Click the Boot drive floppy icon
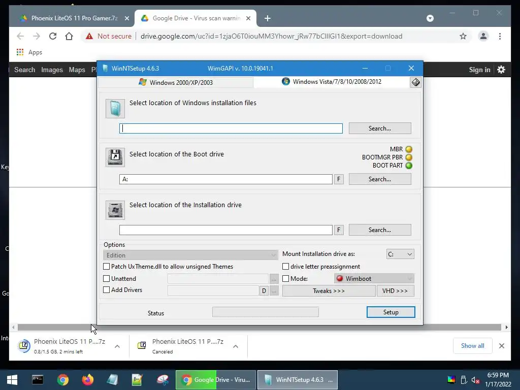Image resolution: width=520 pixels, height=390 pixels. click(115, 157)
